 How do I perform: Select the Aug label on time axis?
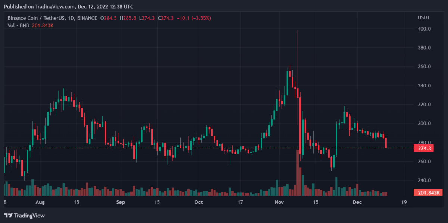click(40, 202)
